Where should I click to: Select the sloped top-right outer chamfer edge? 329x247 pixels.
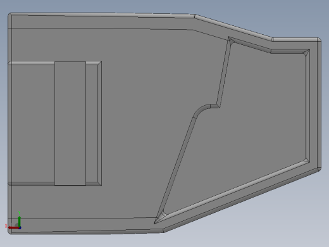(233, 27)
